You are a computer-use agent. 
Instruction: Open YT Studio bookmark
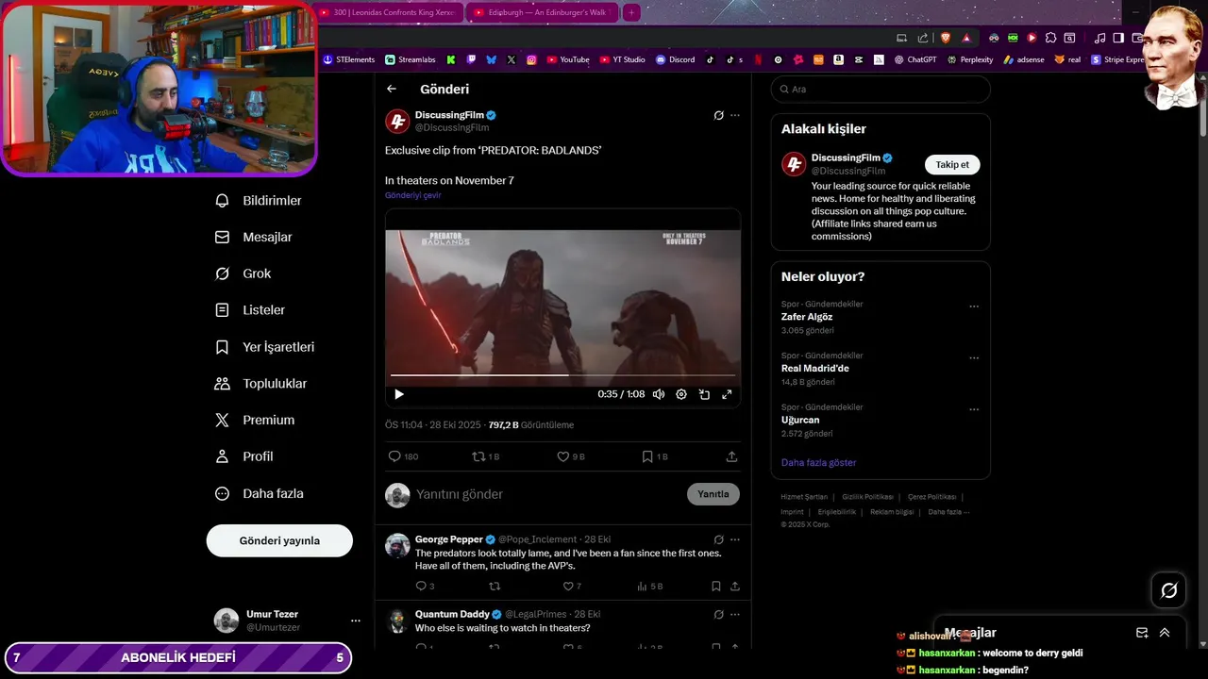(622, 59)
